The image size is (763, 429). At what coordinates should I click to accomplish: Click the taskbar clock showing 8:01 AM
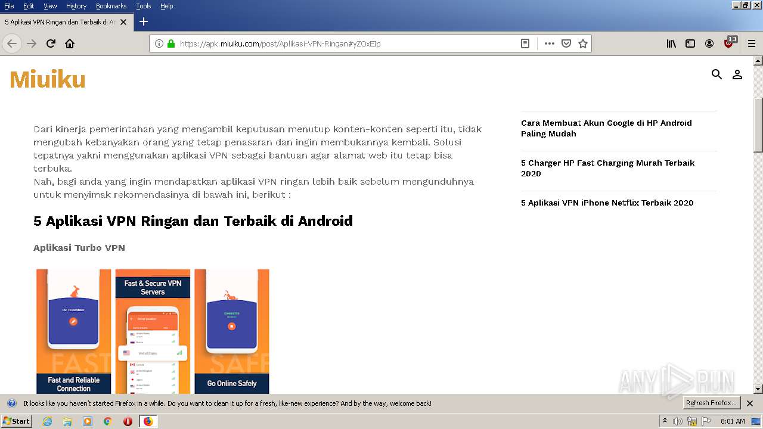point(733,421)
